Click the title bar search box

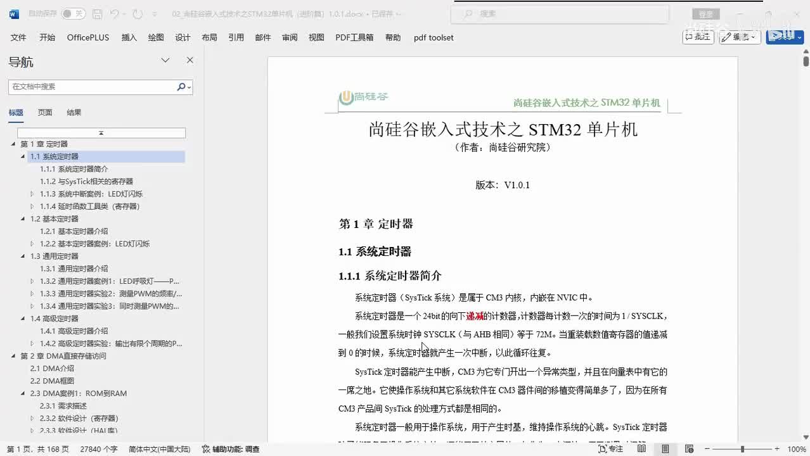[560, 13]
